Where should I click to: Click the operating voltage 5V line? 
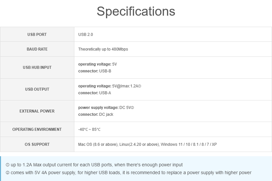pos(98,64)
